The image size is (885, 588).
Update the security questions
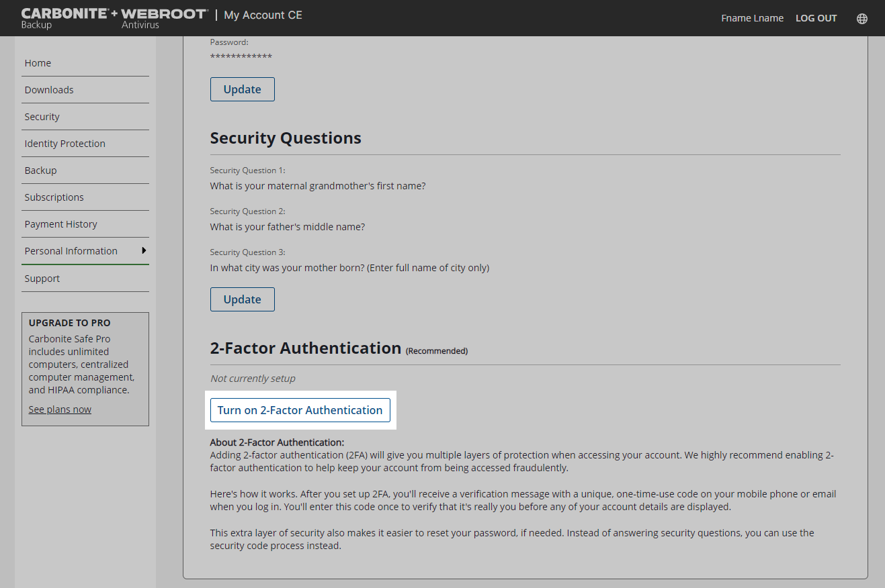(x=242, y=299)
